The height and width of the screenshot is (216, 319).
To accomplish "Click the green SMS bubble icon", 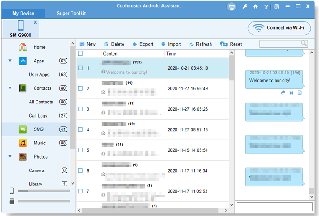I will 23,129.
